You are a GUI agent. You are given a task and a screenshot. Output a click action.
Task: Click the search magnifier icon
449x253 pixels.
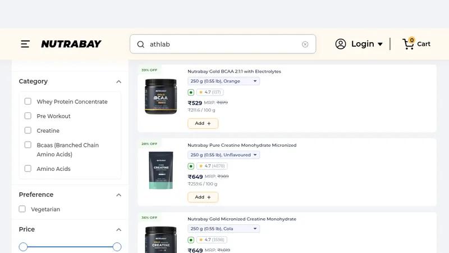click(141, 44)
